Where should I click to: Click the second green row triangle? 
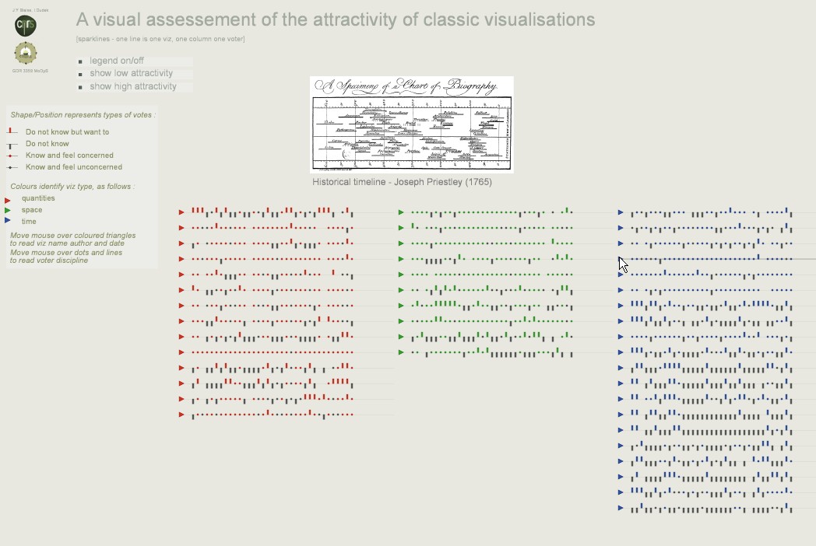point(401,228)
